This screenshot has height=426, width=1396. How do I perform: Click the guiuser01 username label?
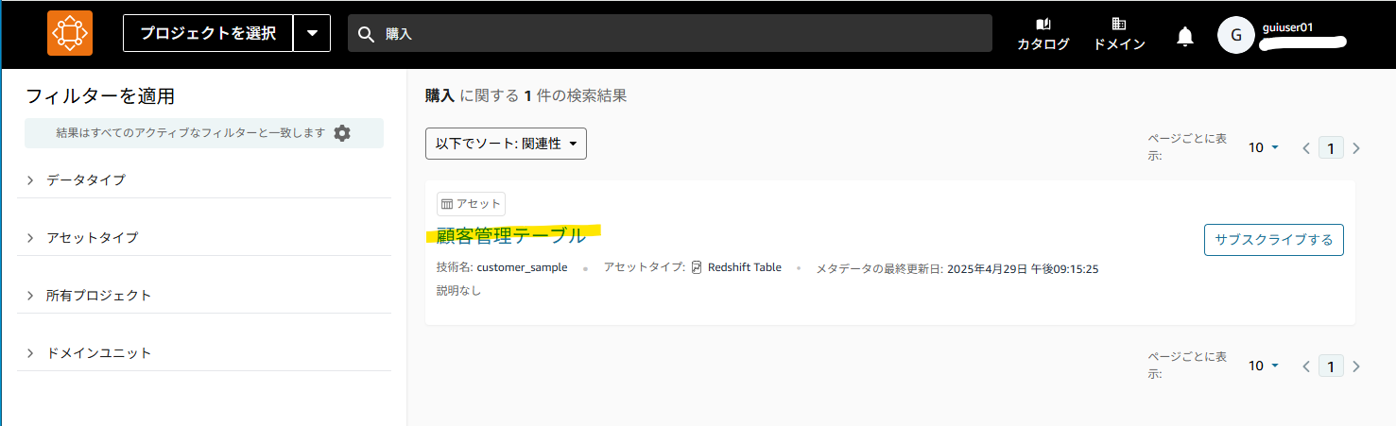(1288, 27)
